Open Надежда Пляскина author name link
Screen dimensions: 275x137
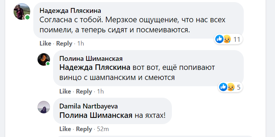70,11
